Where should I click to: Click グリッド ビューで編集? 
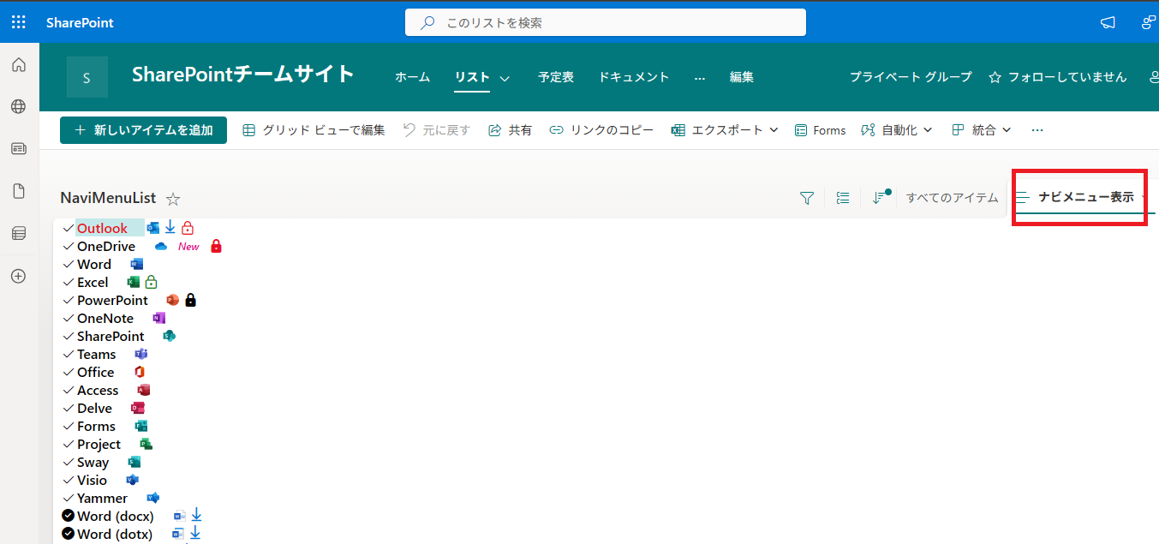click(314, 130)
